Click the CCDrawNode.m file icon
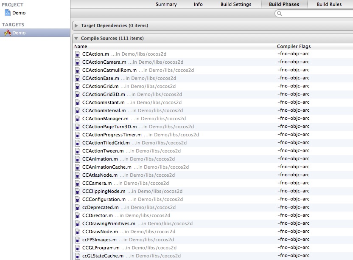Screen dimensions: 353x260 pos(78,232)
